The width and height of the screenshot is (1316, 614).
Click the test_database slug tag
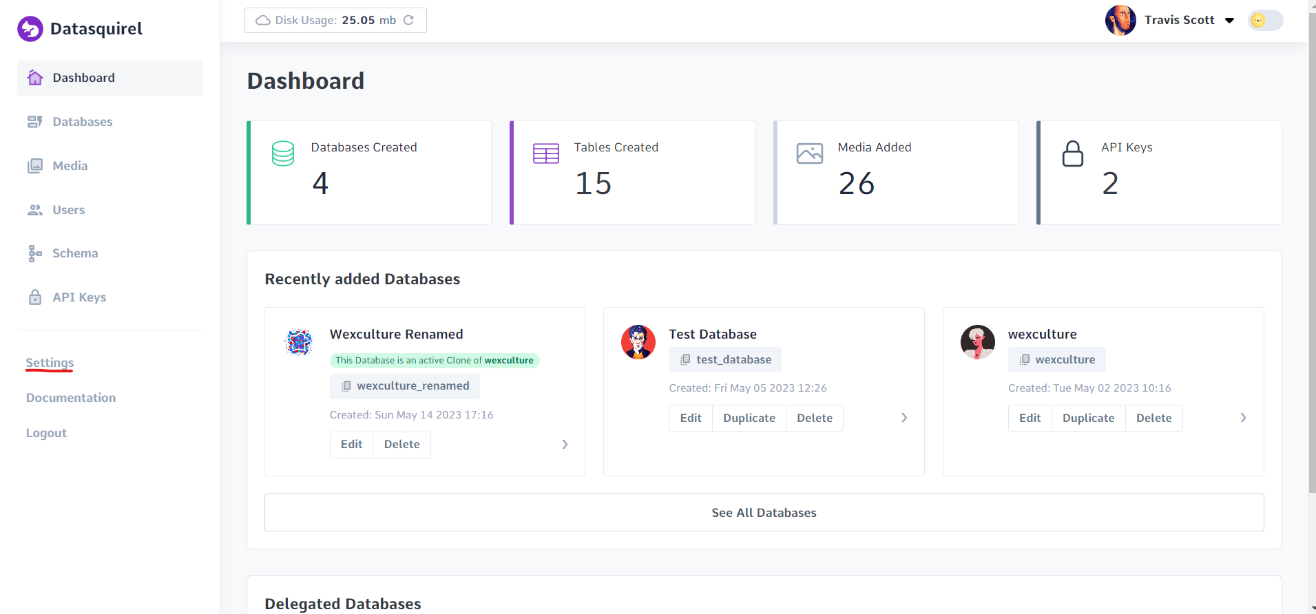725,360
